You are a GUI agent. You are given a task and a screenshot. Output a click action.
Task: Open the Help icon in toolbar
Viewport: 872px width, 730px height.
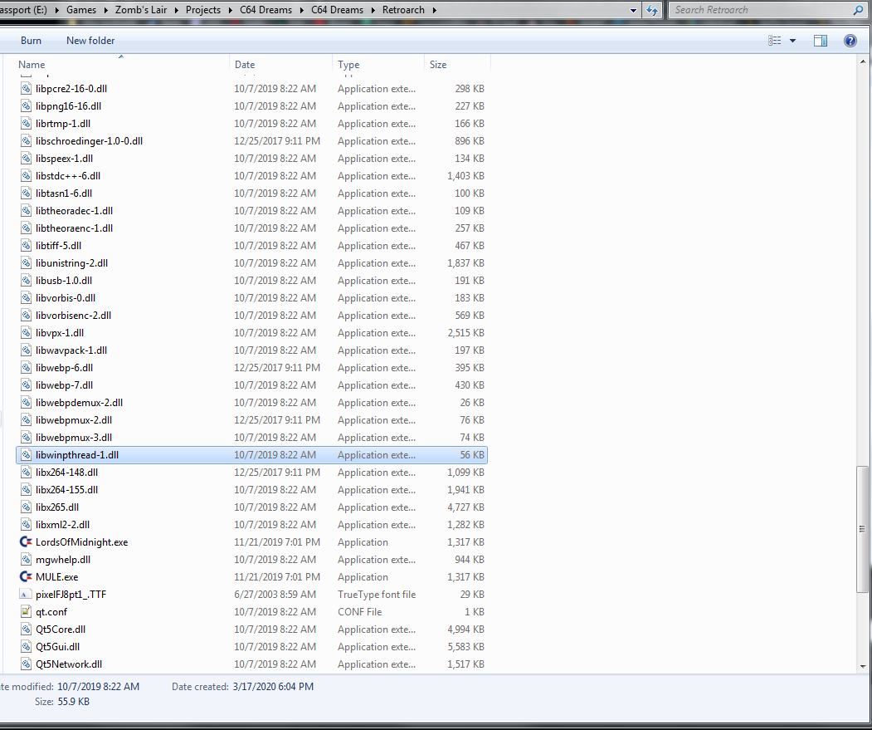(x=850, y=40)
